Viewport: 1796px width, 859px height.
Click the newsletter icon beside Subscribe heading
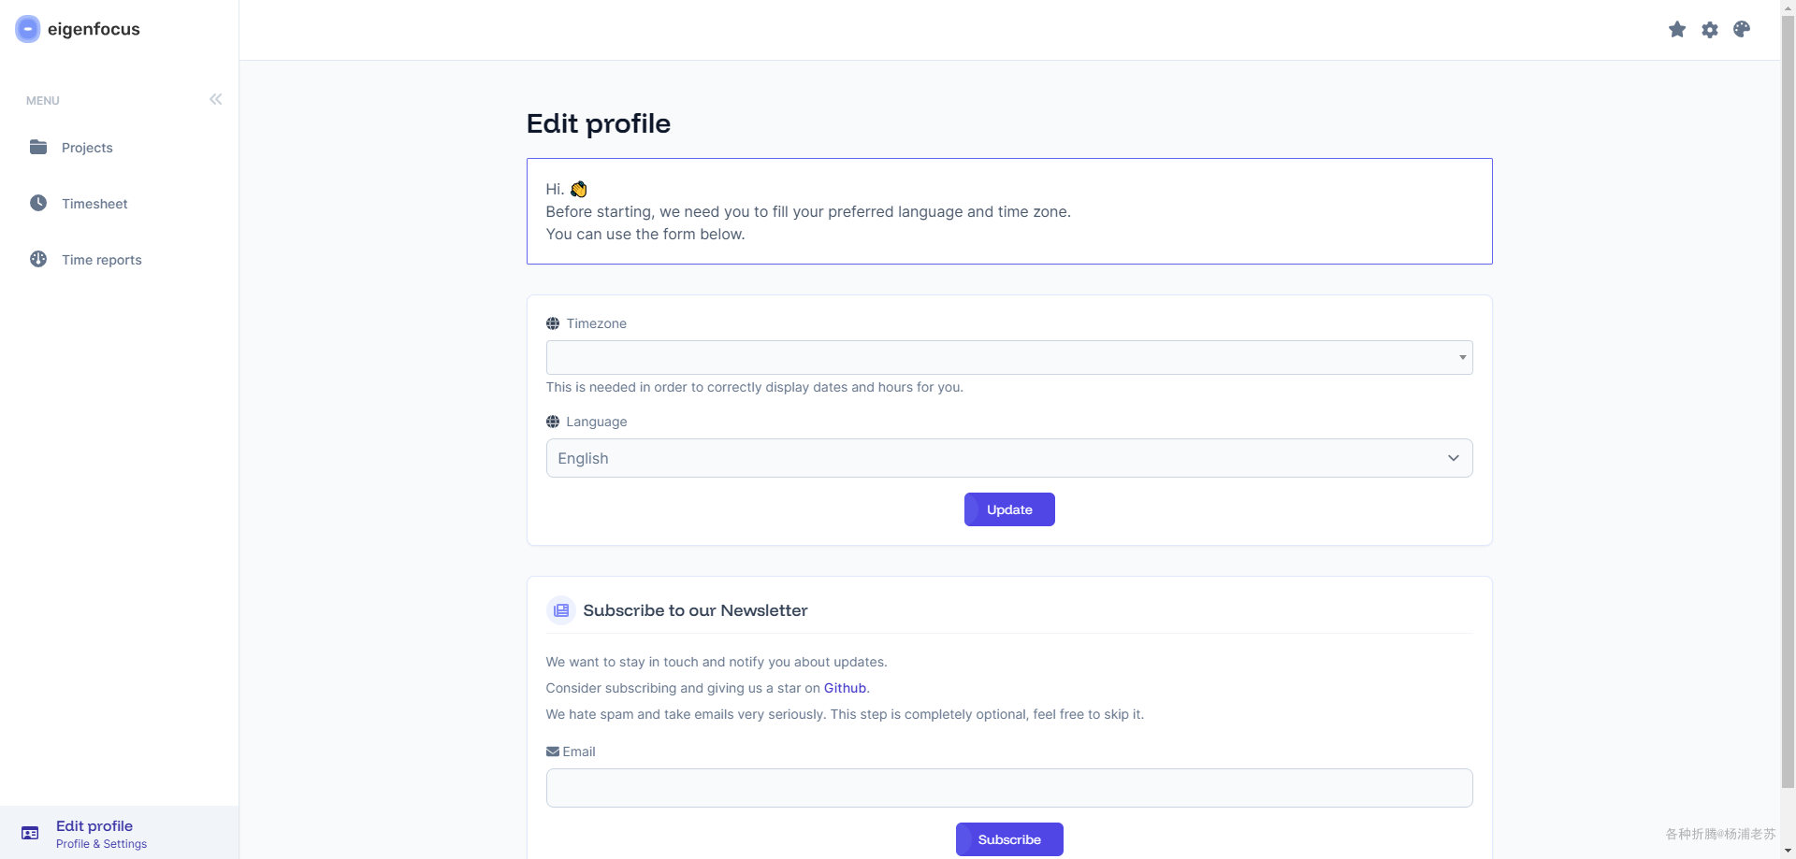(x=561, y=610)
